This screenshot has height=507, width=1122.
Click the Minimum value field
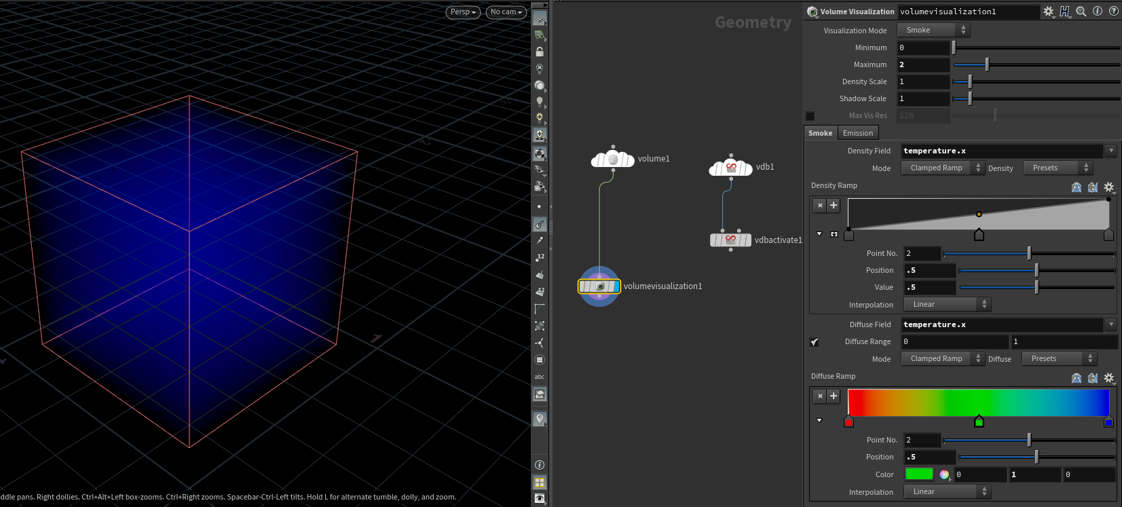923,48
